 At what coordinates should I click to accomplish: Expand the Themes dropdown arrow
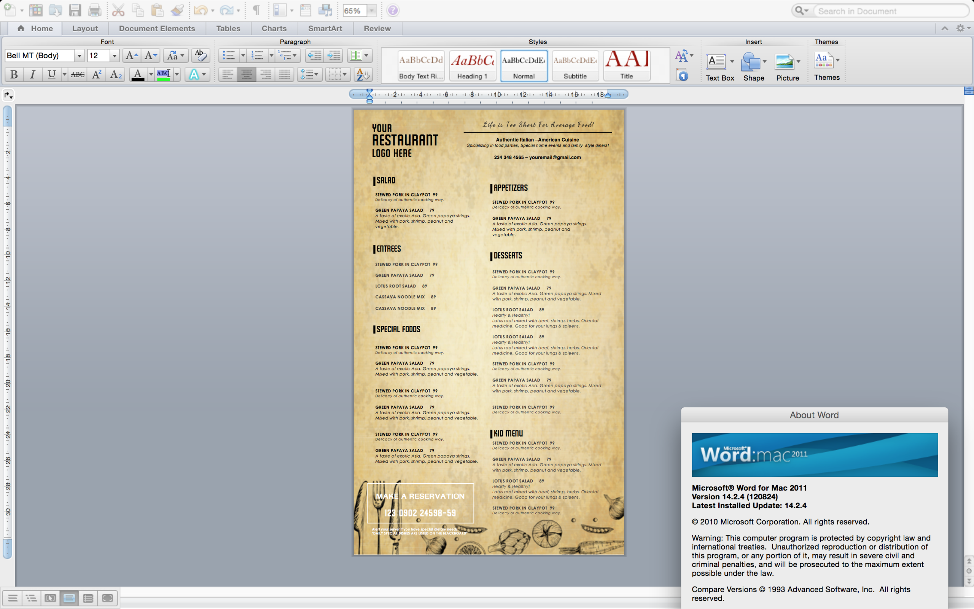click(837, 61)
